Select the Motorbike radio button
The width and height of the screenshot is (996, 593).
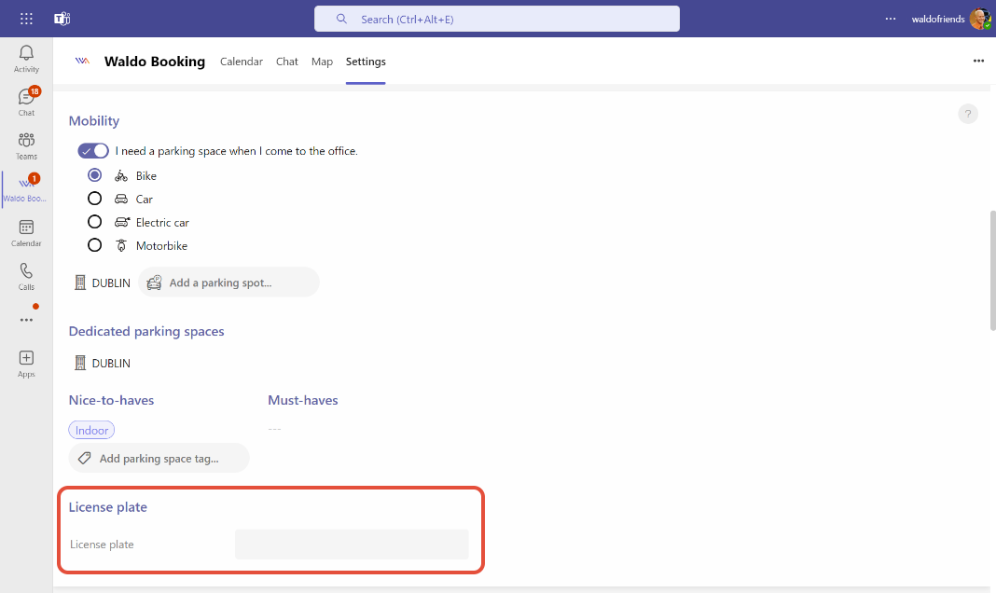[94, 245]
